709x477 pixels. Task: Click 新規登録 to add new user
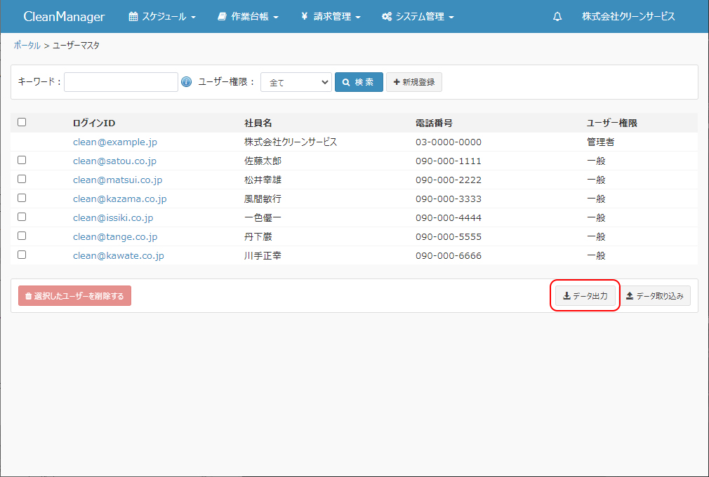pyautogui.click(x=413, y=82)
